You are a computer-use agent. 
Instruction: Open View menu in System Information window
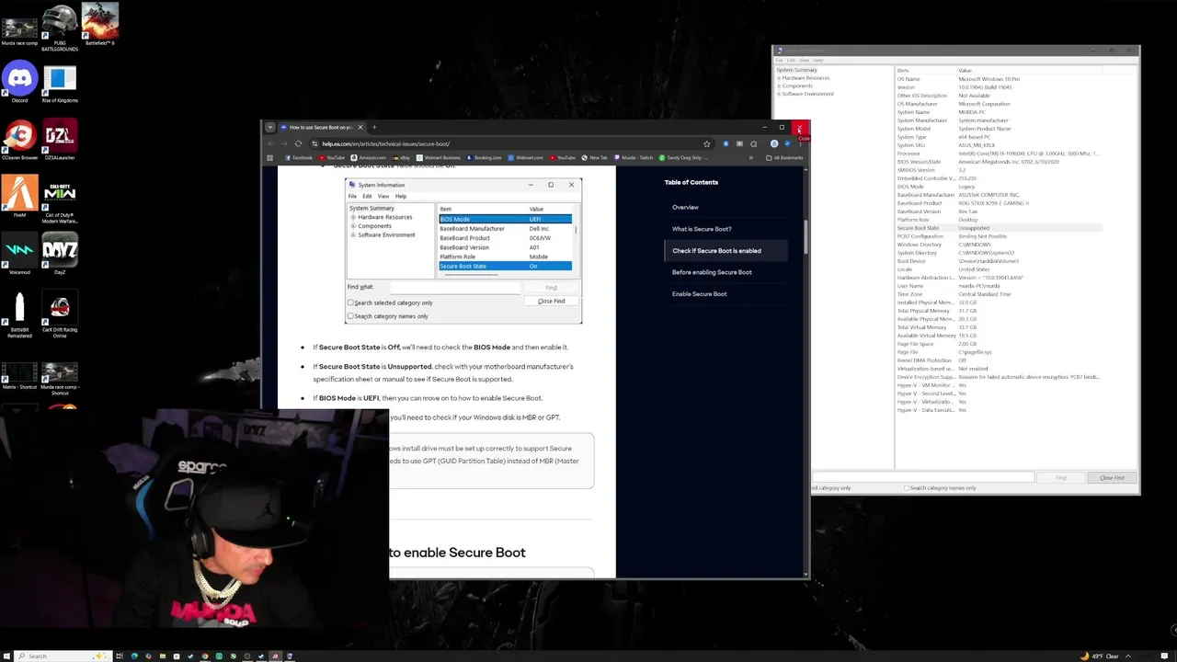coord(804,60)
